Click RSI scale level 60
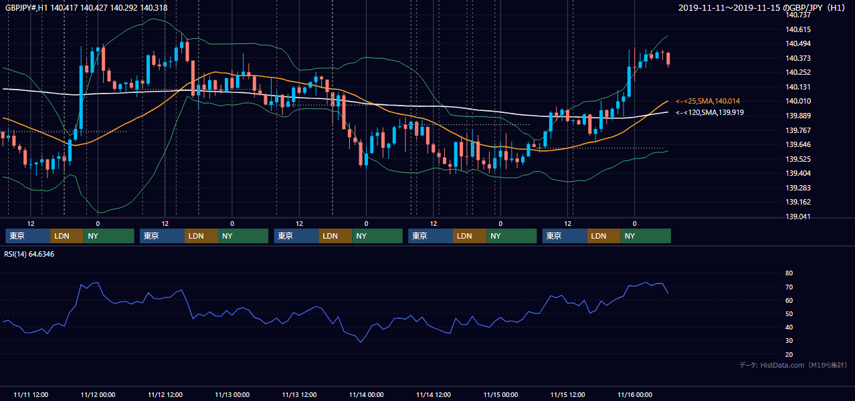This screenshot has width=855, height=401. coord(789,300)
